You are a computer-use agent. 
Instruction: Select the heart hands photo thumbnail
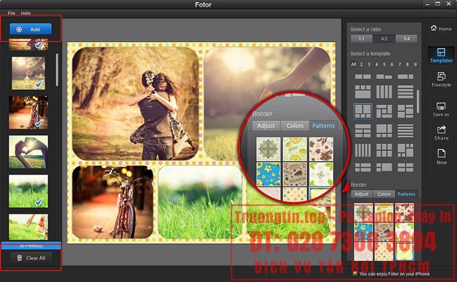29,152
